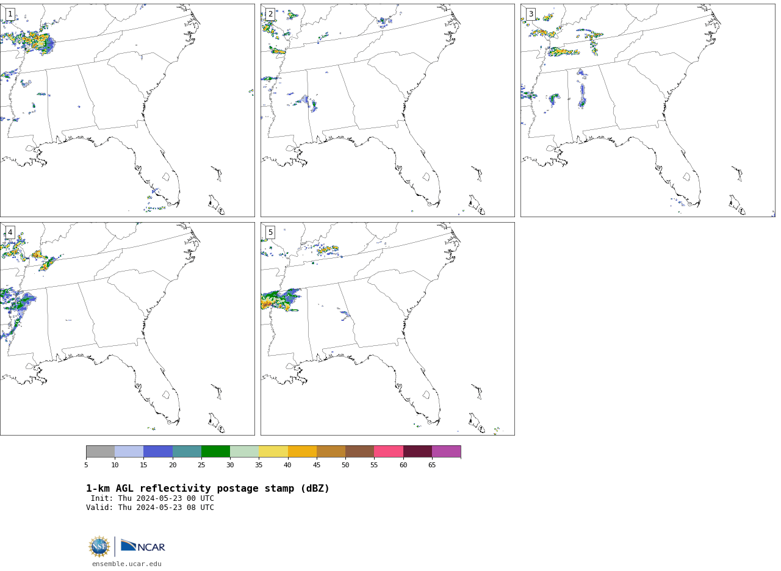Open ensemble member 1 reflectivity map
The height and width of the screenshot is (571, 781).
pos(127,110)
